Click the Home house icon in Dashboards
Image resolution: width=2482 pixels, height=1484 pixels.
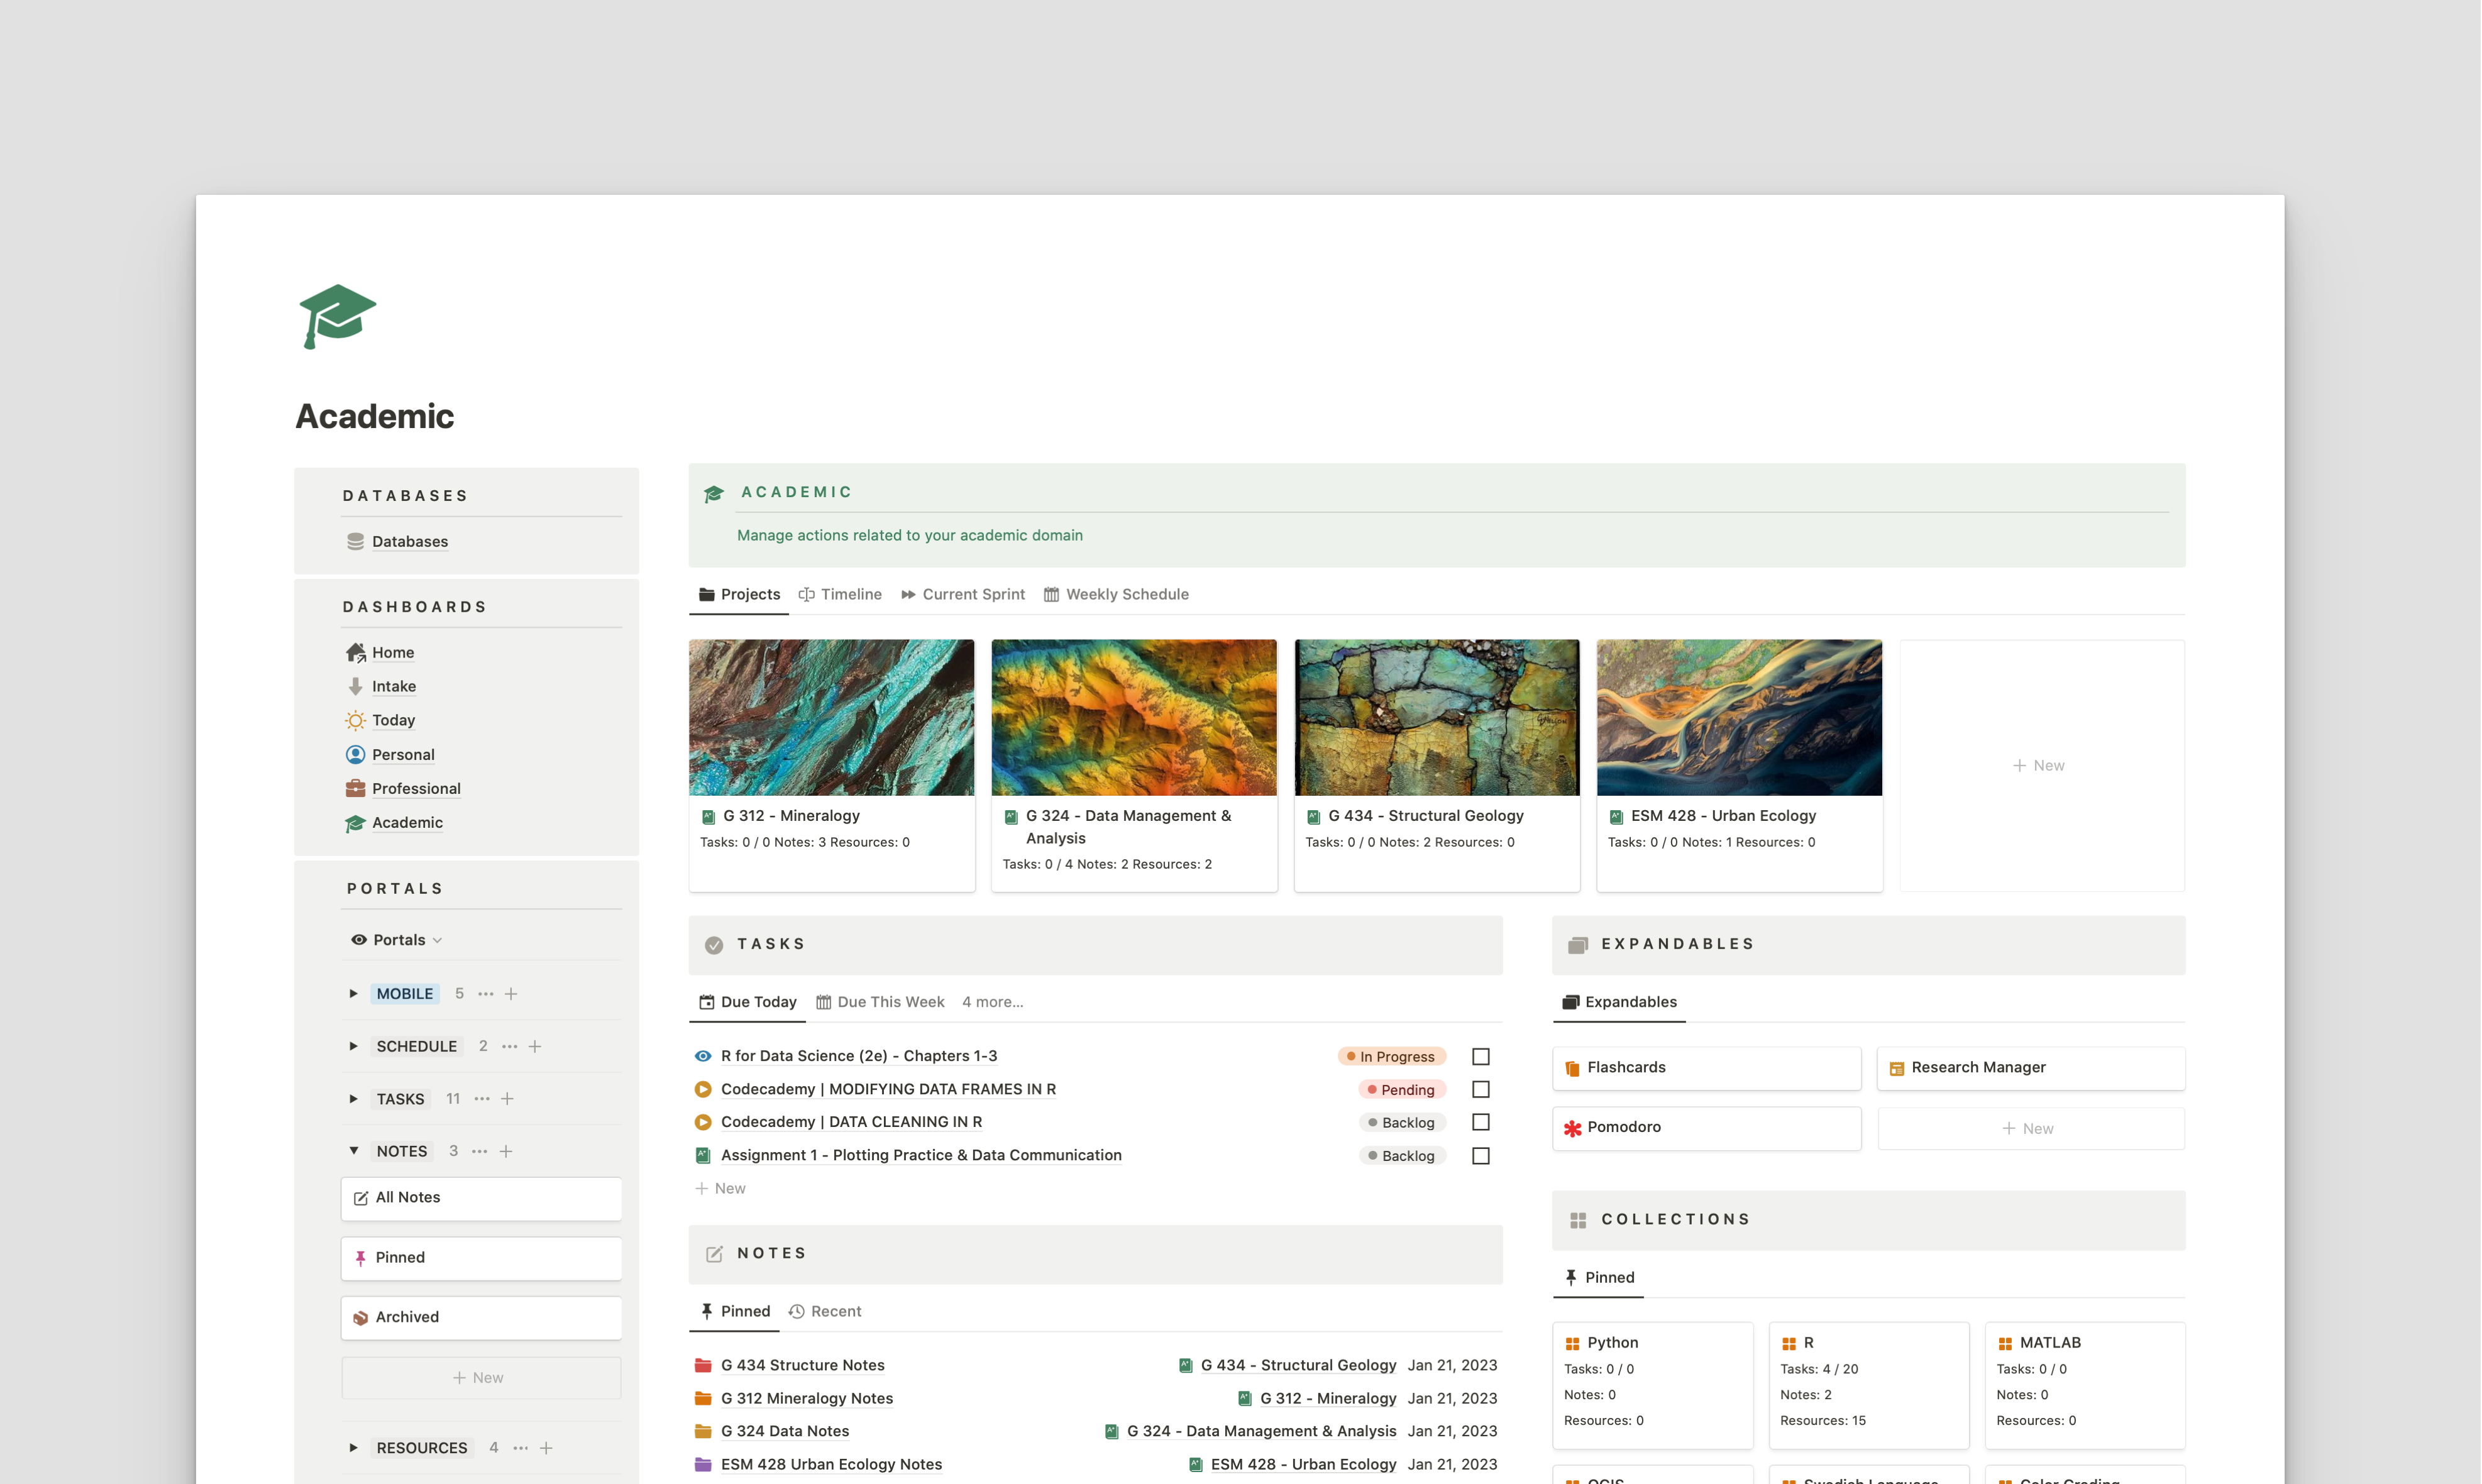[355, 652]
